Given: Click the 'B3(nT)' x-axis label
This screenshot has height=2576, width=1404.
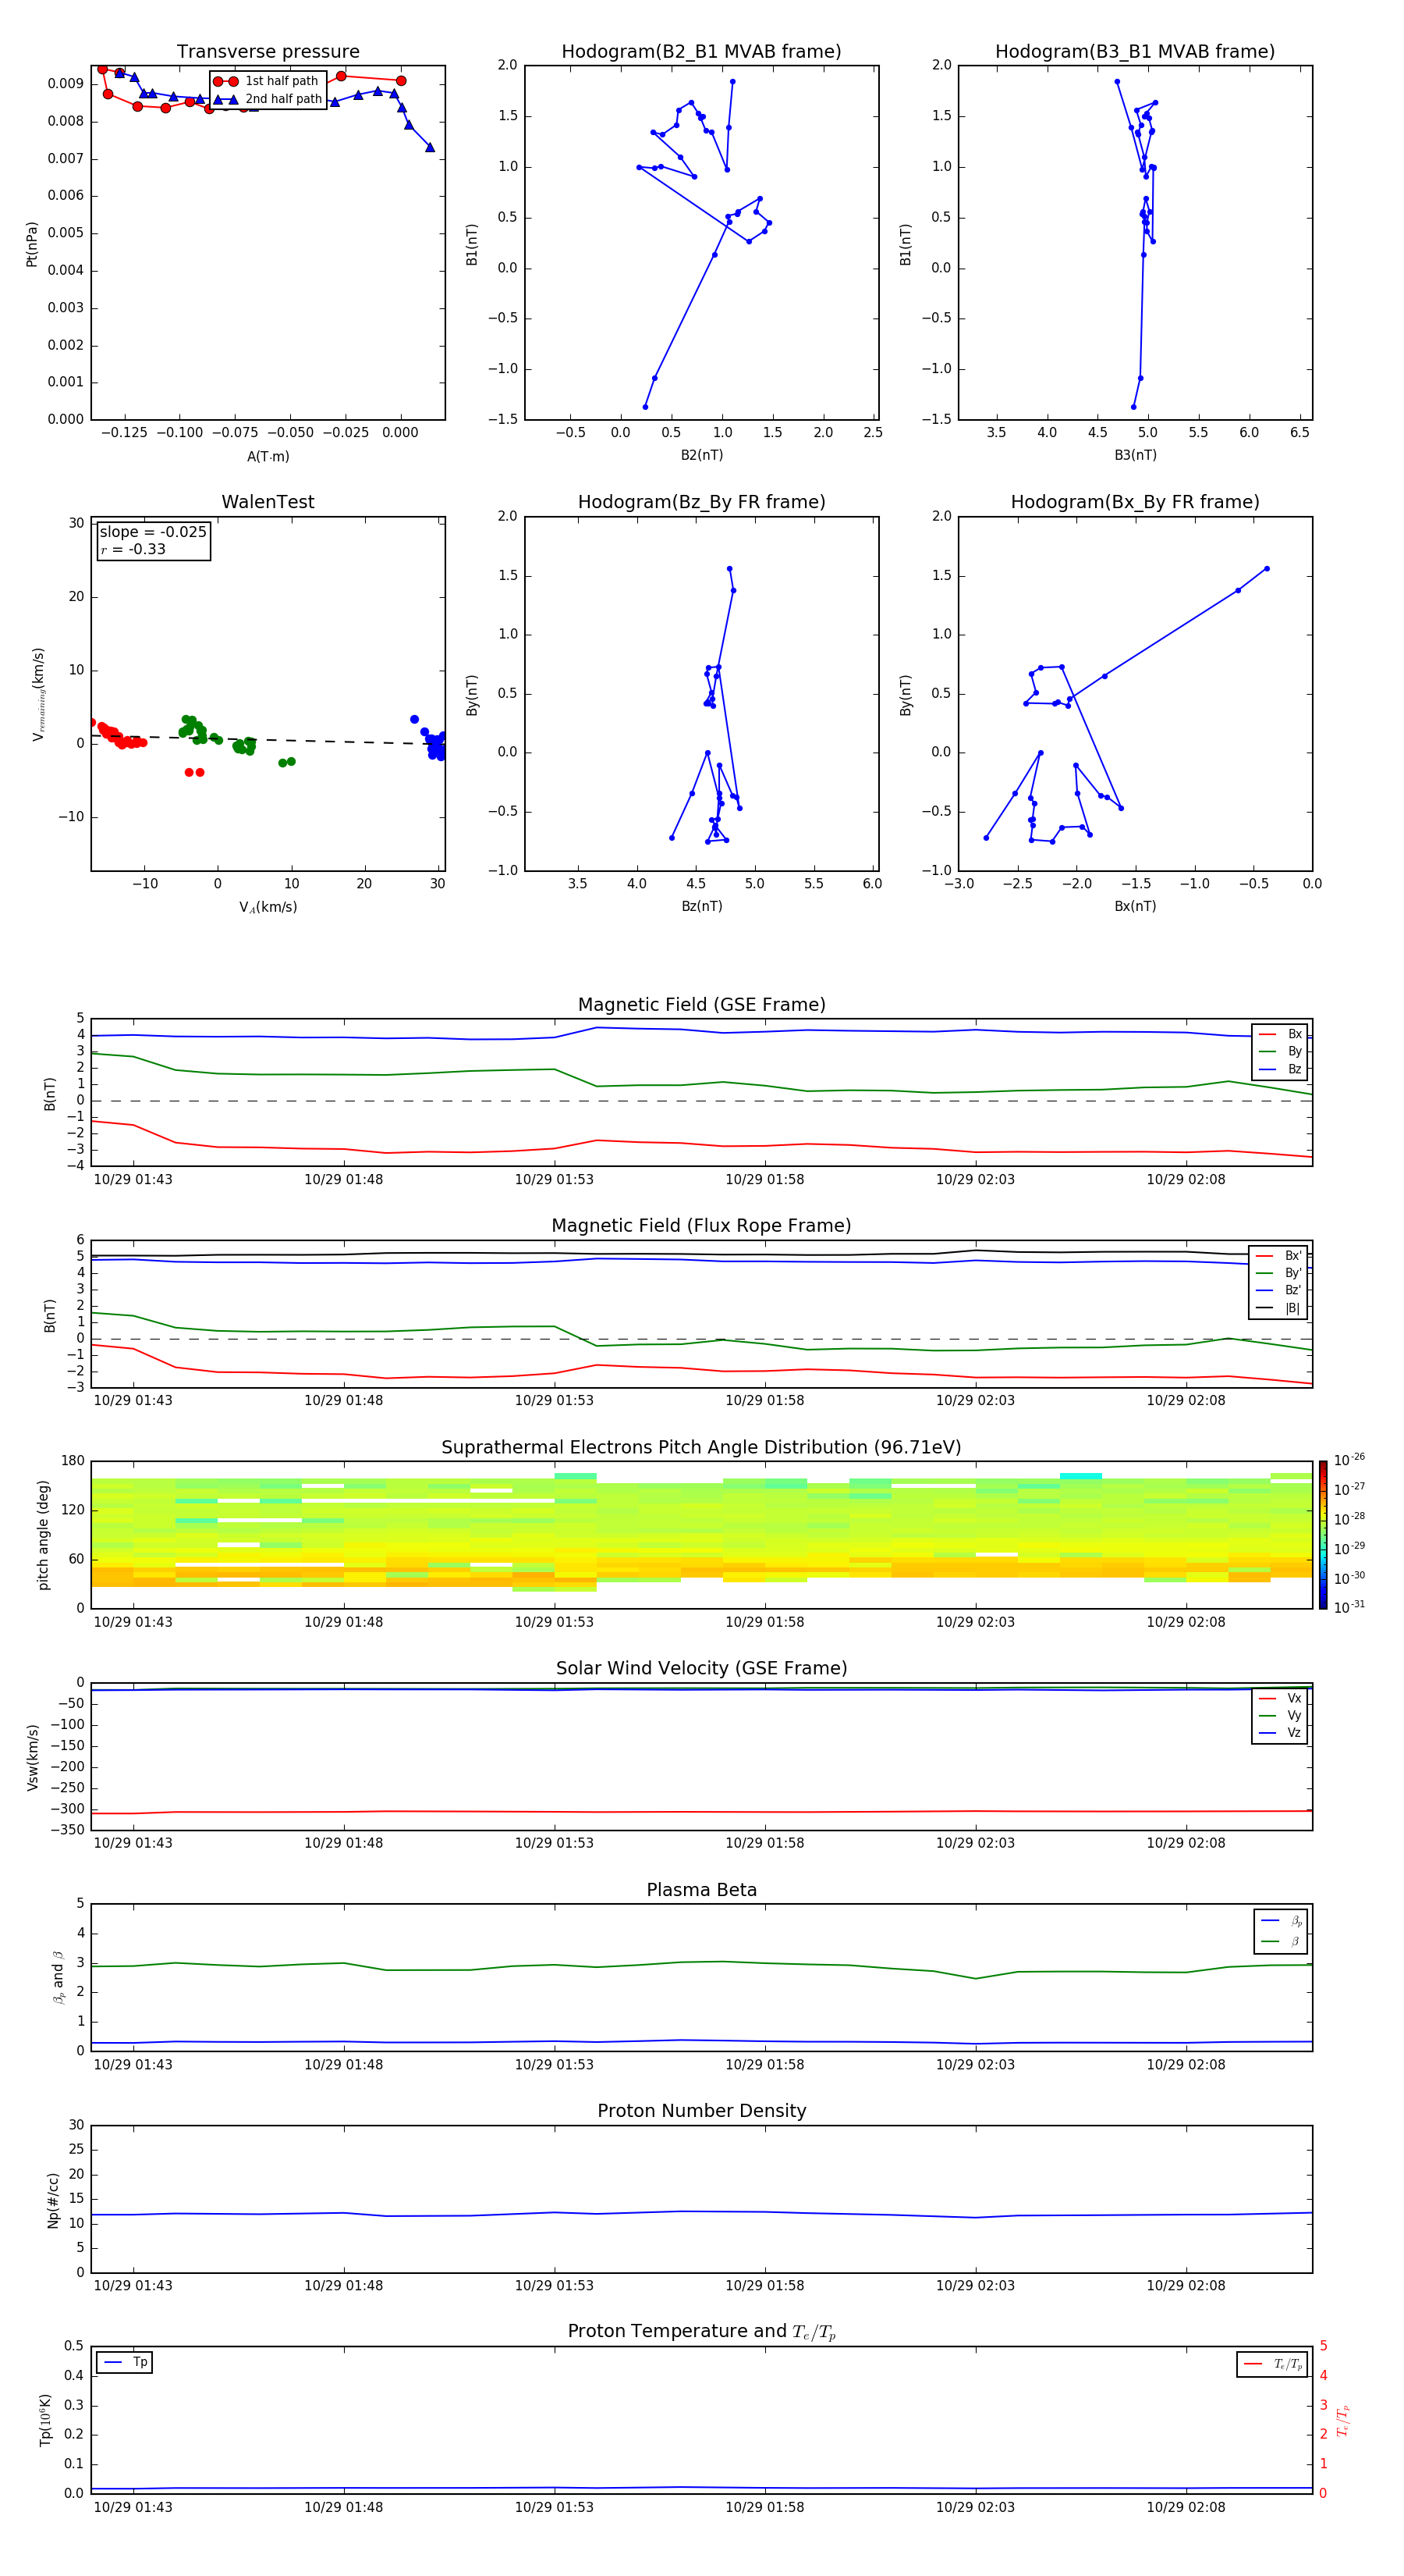Looking at the screenshot, I should click(1135, 455).
